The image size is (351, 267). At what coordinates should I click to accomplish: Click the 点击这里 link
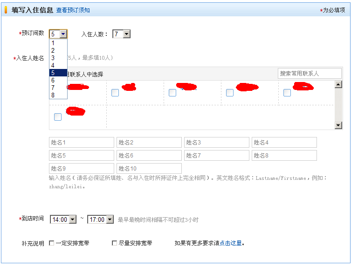[231, 243]
